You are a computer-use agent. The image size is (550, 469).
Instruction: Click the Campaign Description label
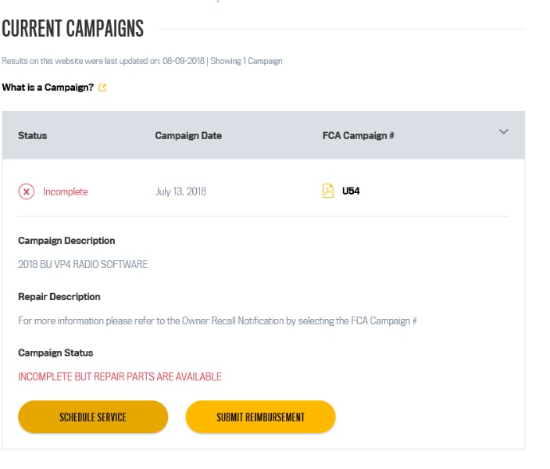(66, 241)
